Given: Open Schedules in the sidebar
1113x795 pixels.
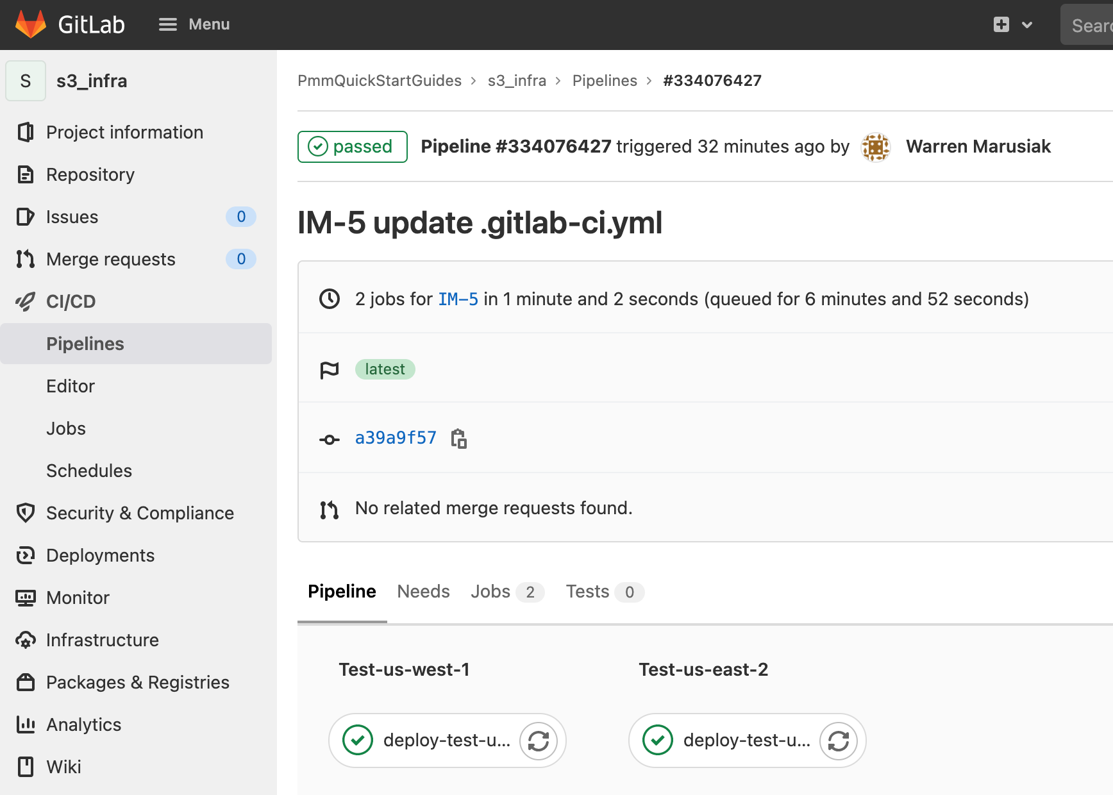Looking at the screenshot, I should pos(89,470).
